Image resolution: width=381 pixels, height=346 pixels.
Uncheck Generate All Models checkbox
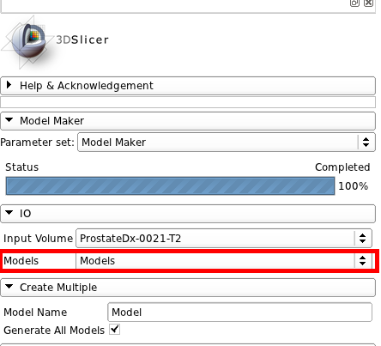pyautogui.click(x=115, y=330)
